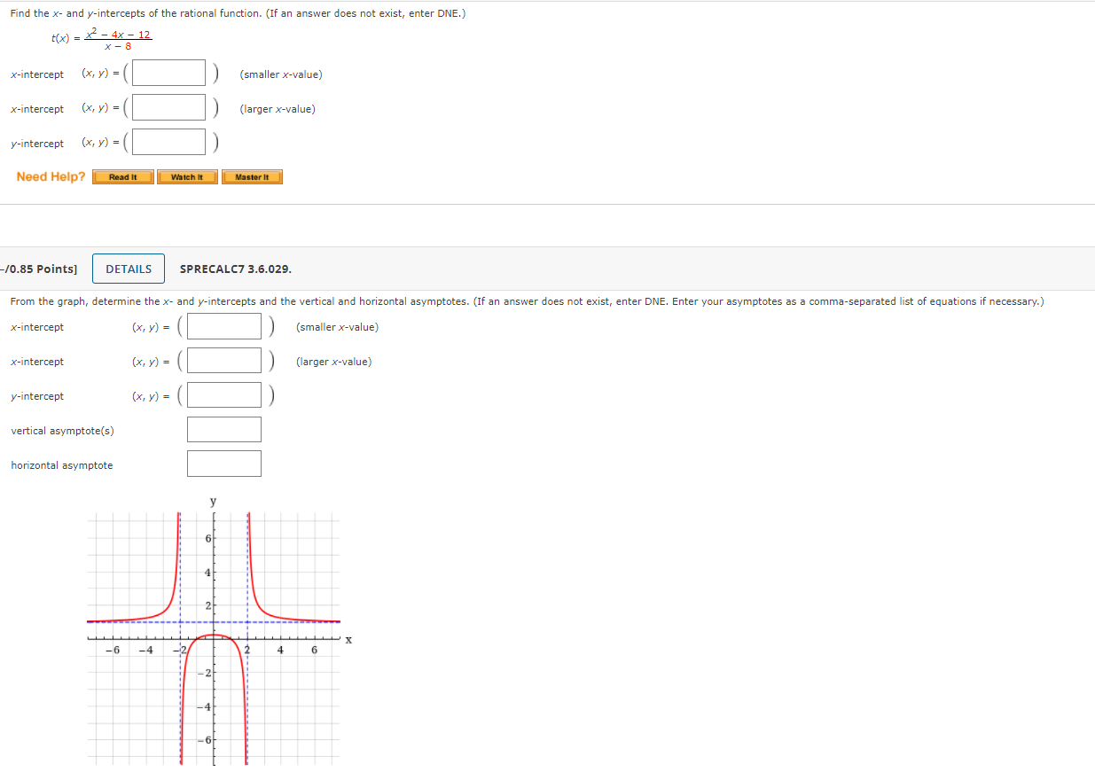Click the Read It help button
The width and height of the screenshot is (1095, 772).
pos(122,177)
